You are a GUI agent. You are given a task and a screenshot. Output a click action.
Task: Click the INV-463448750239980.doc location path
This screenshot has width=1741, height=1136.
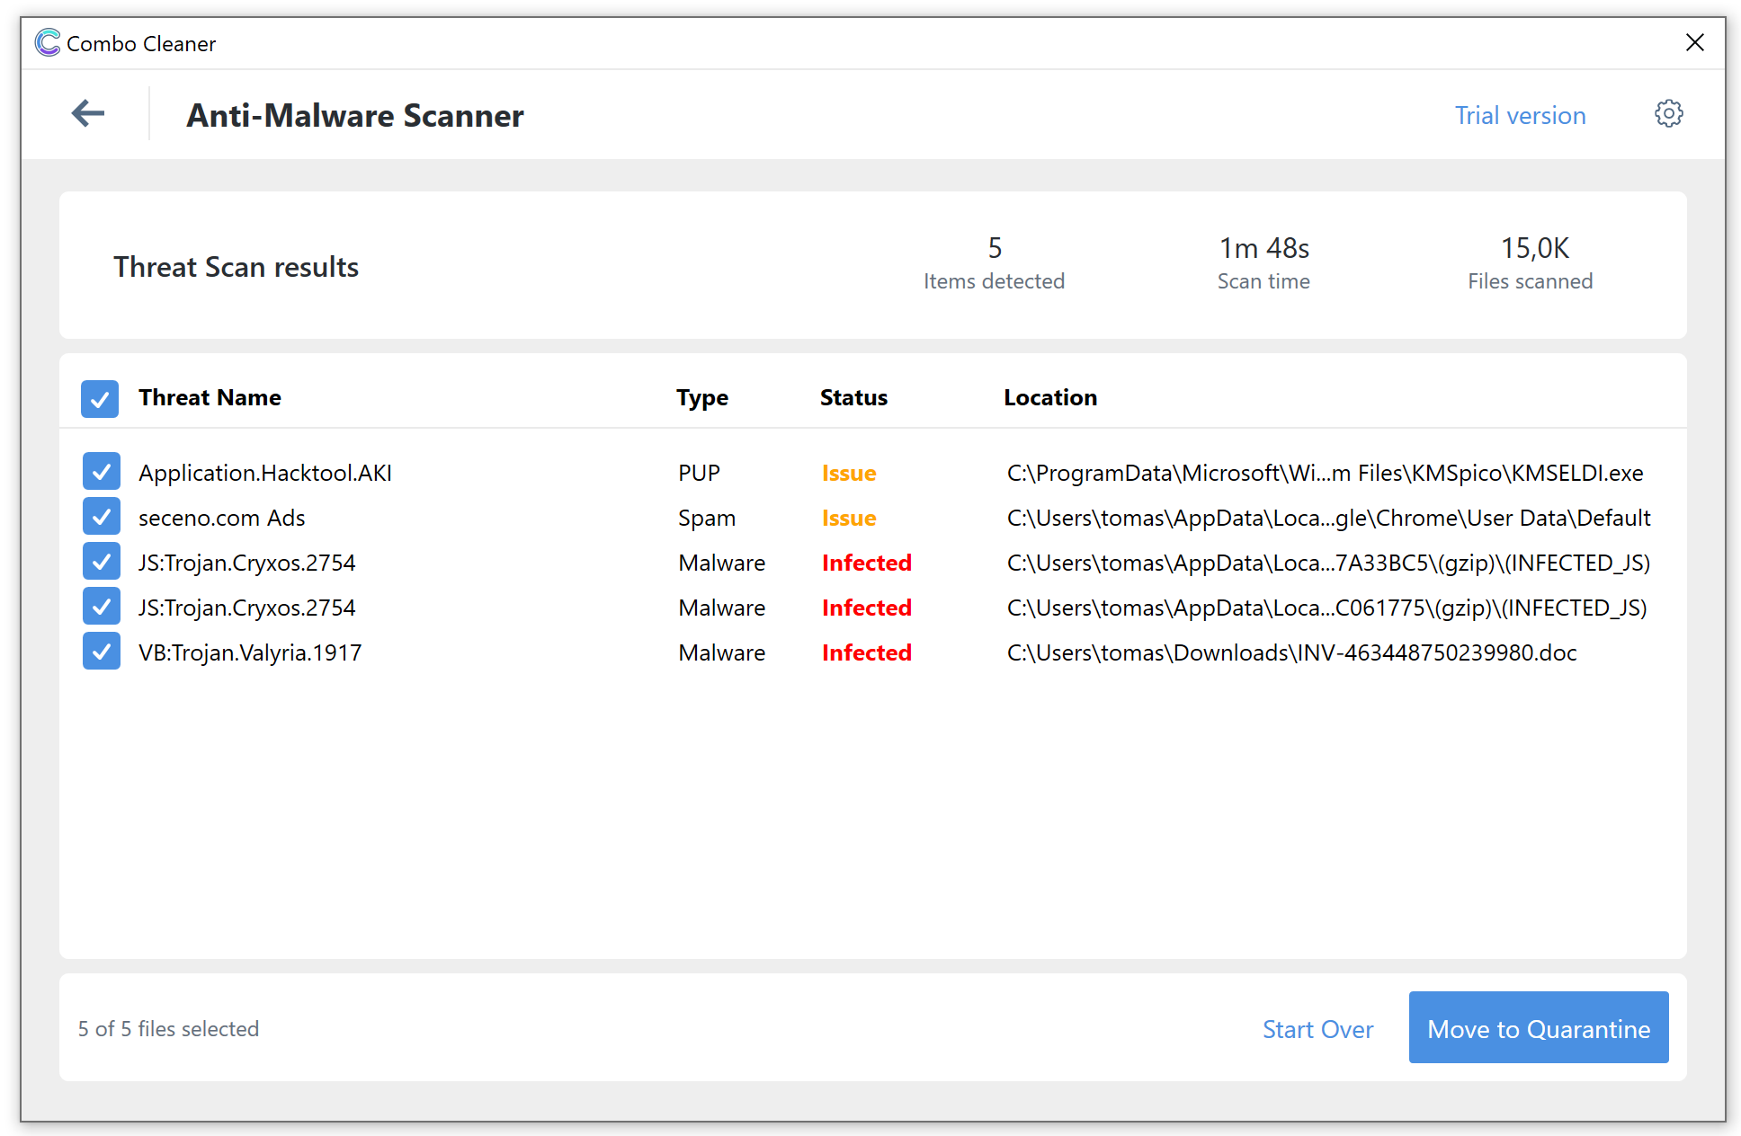(x=1292, y=652)
